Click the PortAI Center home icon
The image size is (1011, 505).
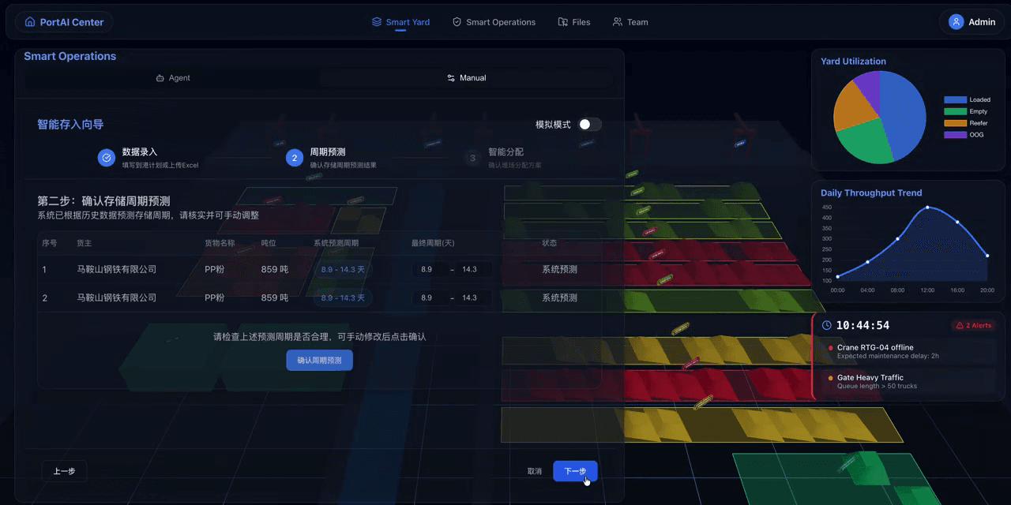[31, 22]
